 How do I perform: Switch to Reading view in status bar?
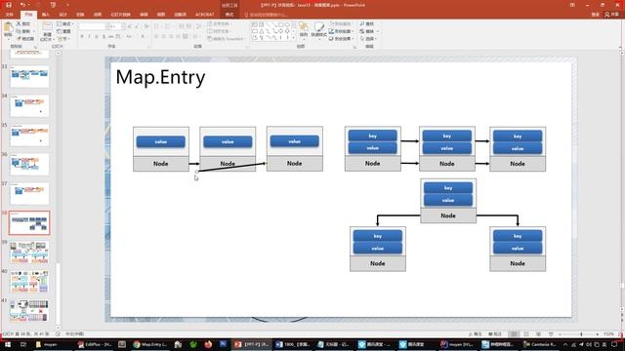[x=538, y=334]
